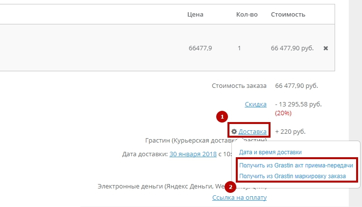Follow the Ссылка на оплату link
The width and height of the screenshot is (362, 207).
click(x=239, y=197)
